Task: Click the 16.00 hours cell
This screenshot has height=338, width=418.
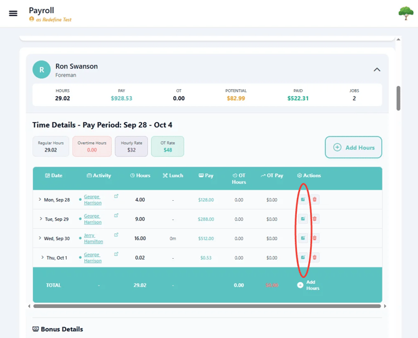Action: pos(140,238)
